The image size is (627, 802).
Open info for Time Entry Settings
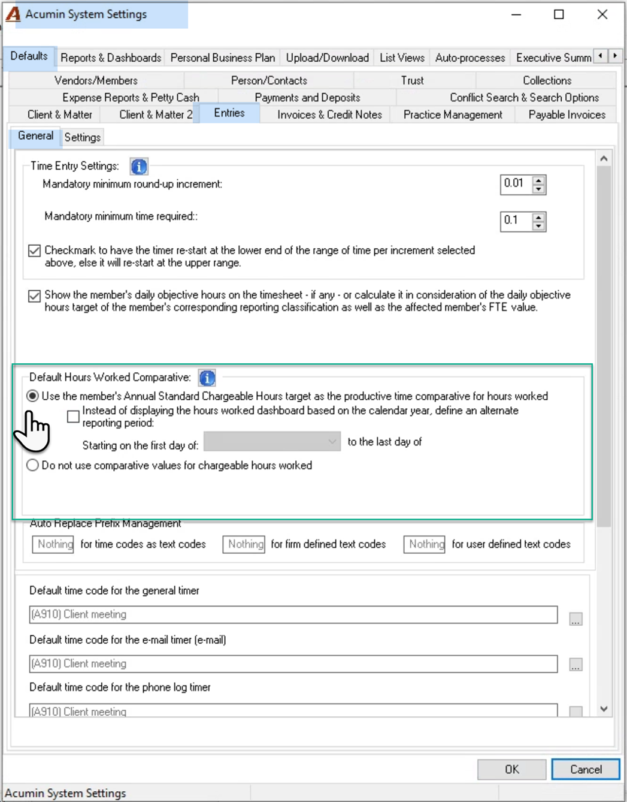(x=139, y=167)
